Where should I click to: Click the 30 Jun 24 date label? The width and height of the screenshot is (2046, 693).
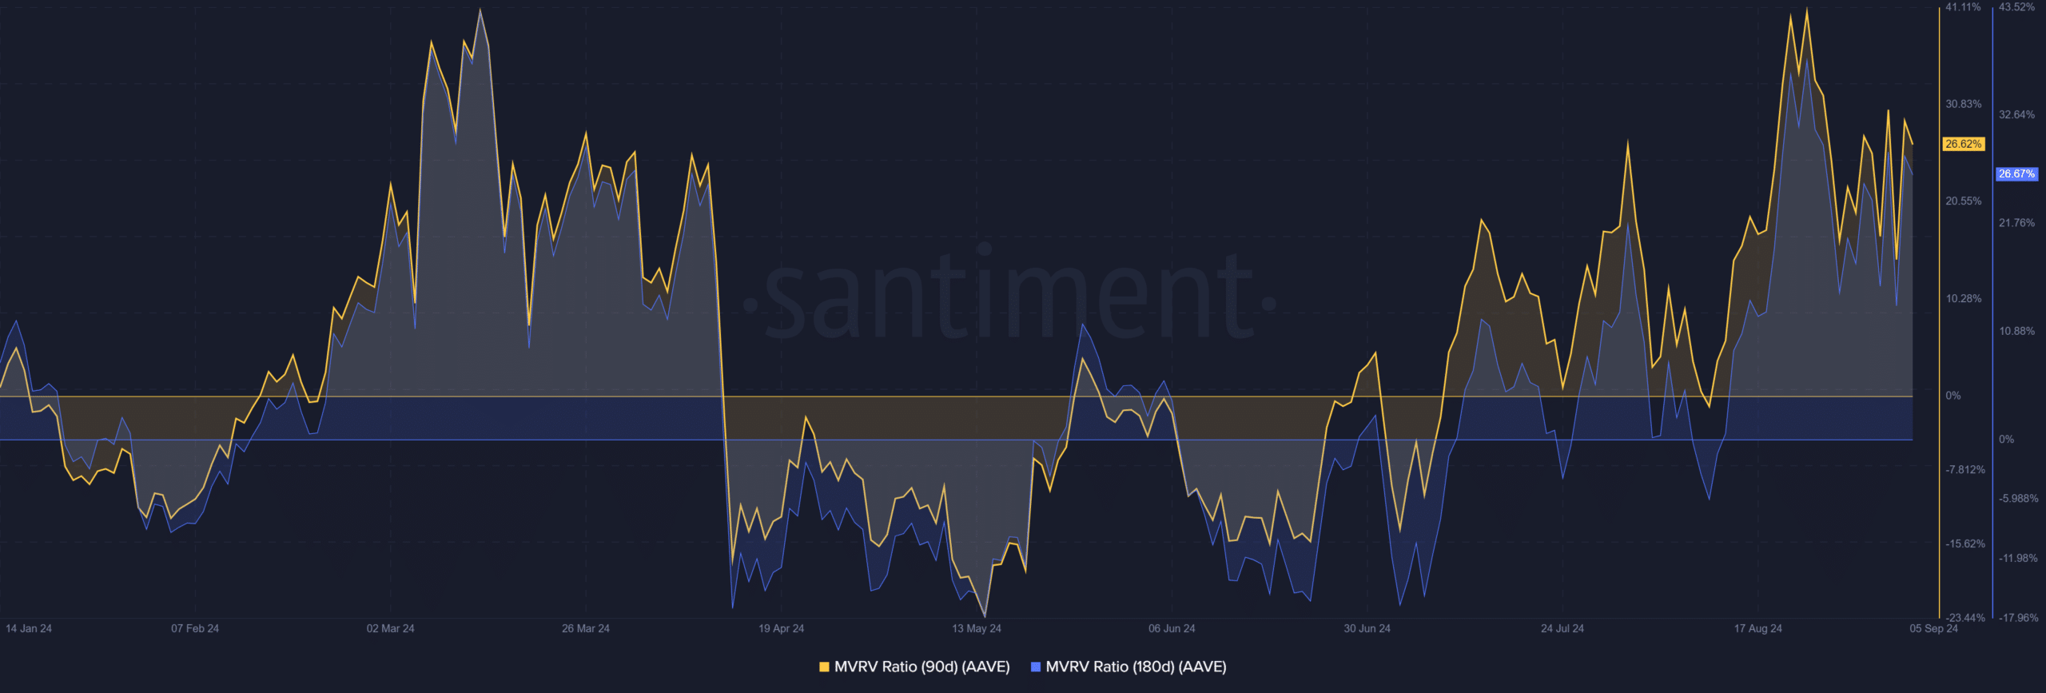pyautogui.click(x=1367, y=628)
